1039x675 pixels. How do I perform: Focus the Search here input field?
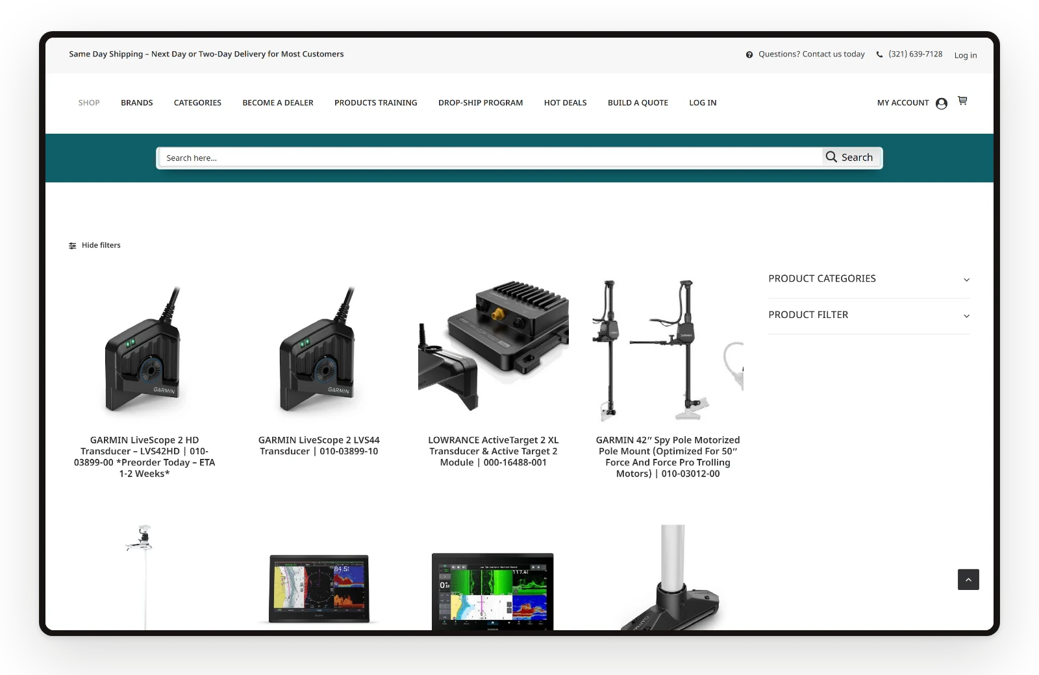(x=490, y=158)
